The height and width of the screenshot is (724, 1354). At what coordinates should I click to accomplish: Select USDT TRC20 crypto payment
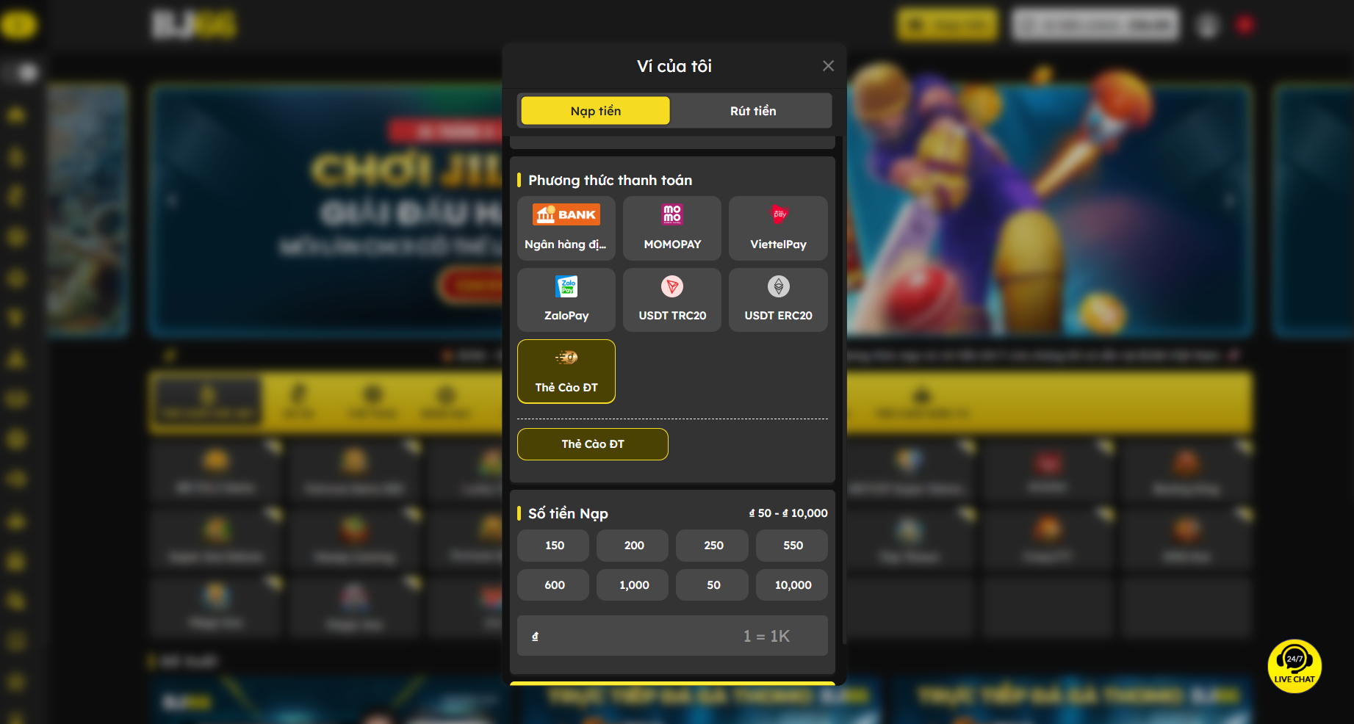[x=672, y=300]
